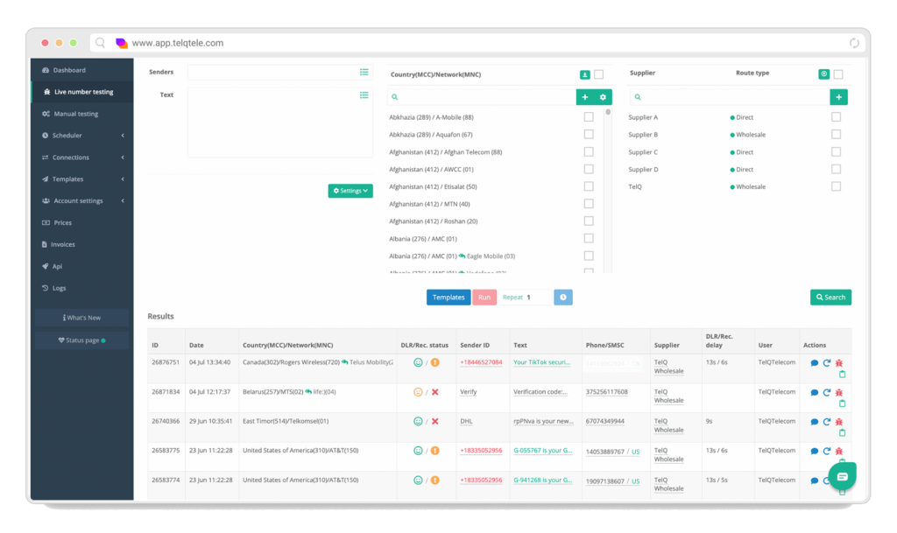
Task: Select the Supplier A checkbox
Action: click(836, 117)
